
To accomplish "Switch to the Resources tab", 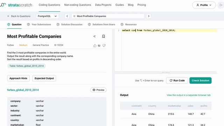I will tap(128, 24).
